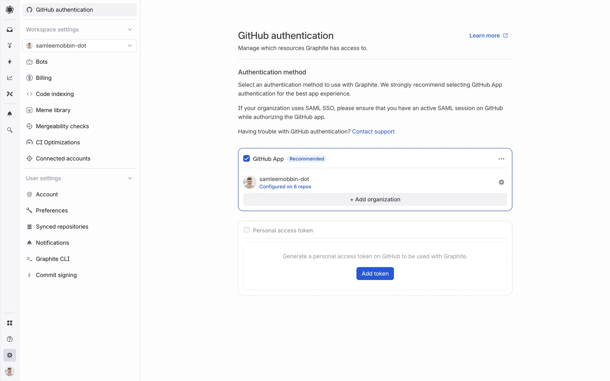Viewport: 610px width, 381px height.
Task: Follow the Contact support link
Action: click(x=373, y=131)
